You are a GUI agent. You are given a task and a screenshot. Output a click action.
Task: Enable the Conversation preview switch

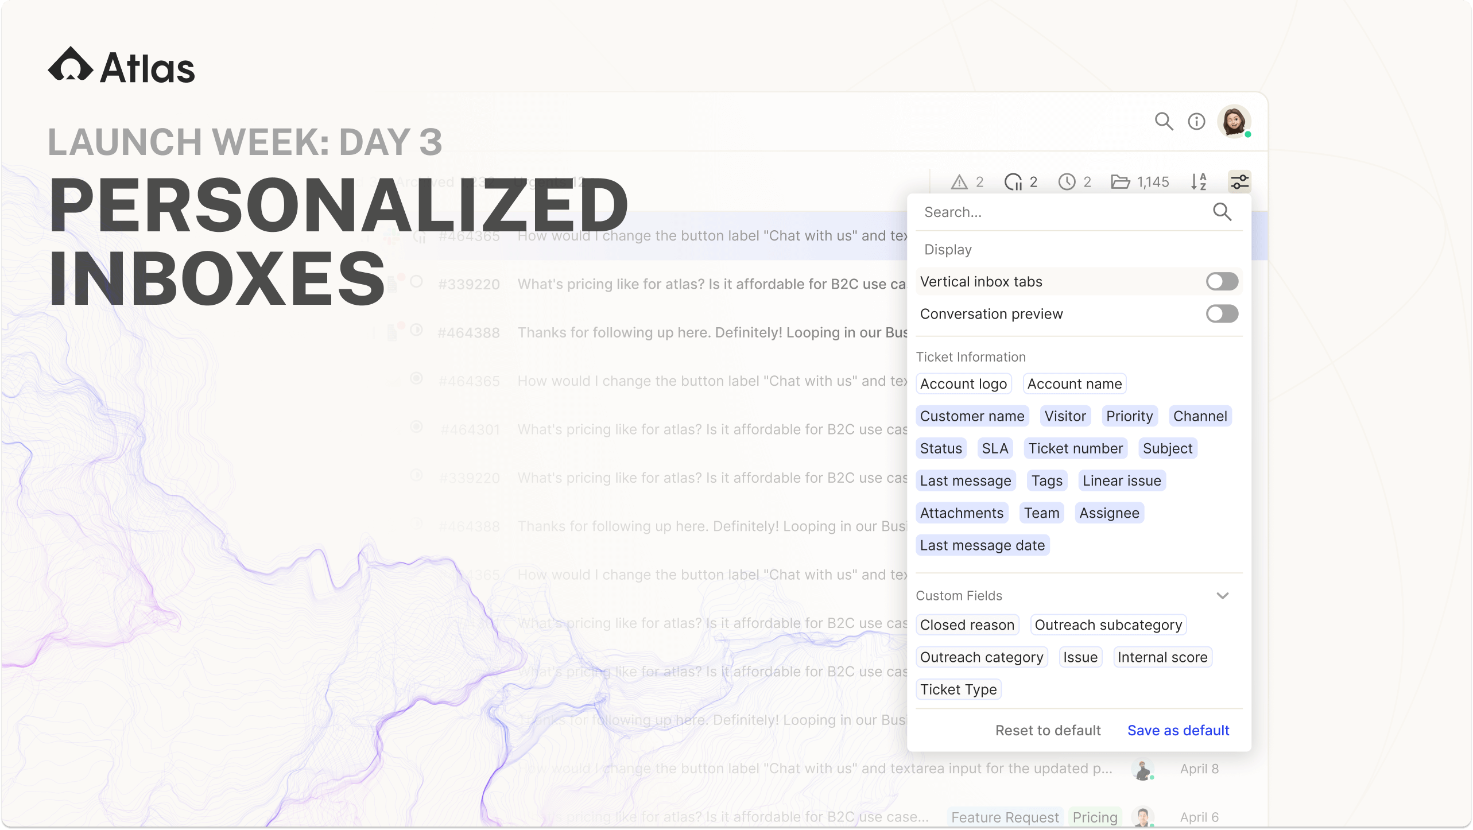click(x=1222, y=314)
